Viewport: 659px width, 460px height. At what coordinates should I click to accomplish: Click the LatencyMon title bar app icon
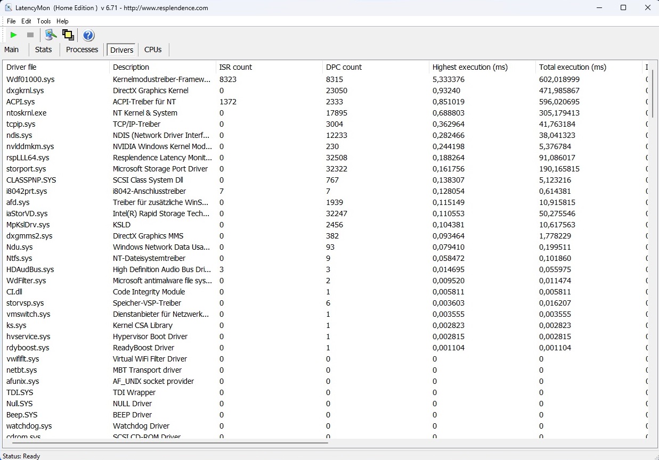click(9, 8)
